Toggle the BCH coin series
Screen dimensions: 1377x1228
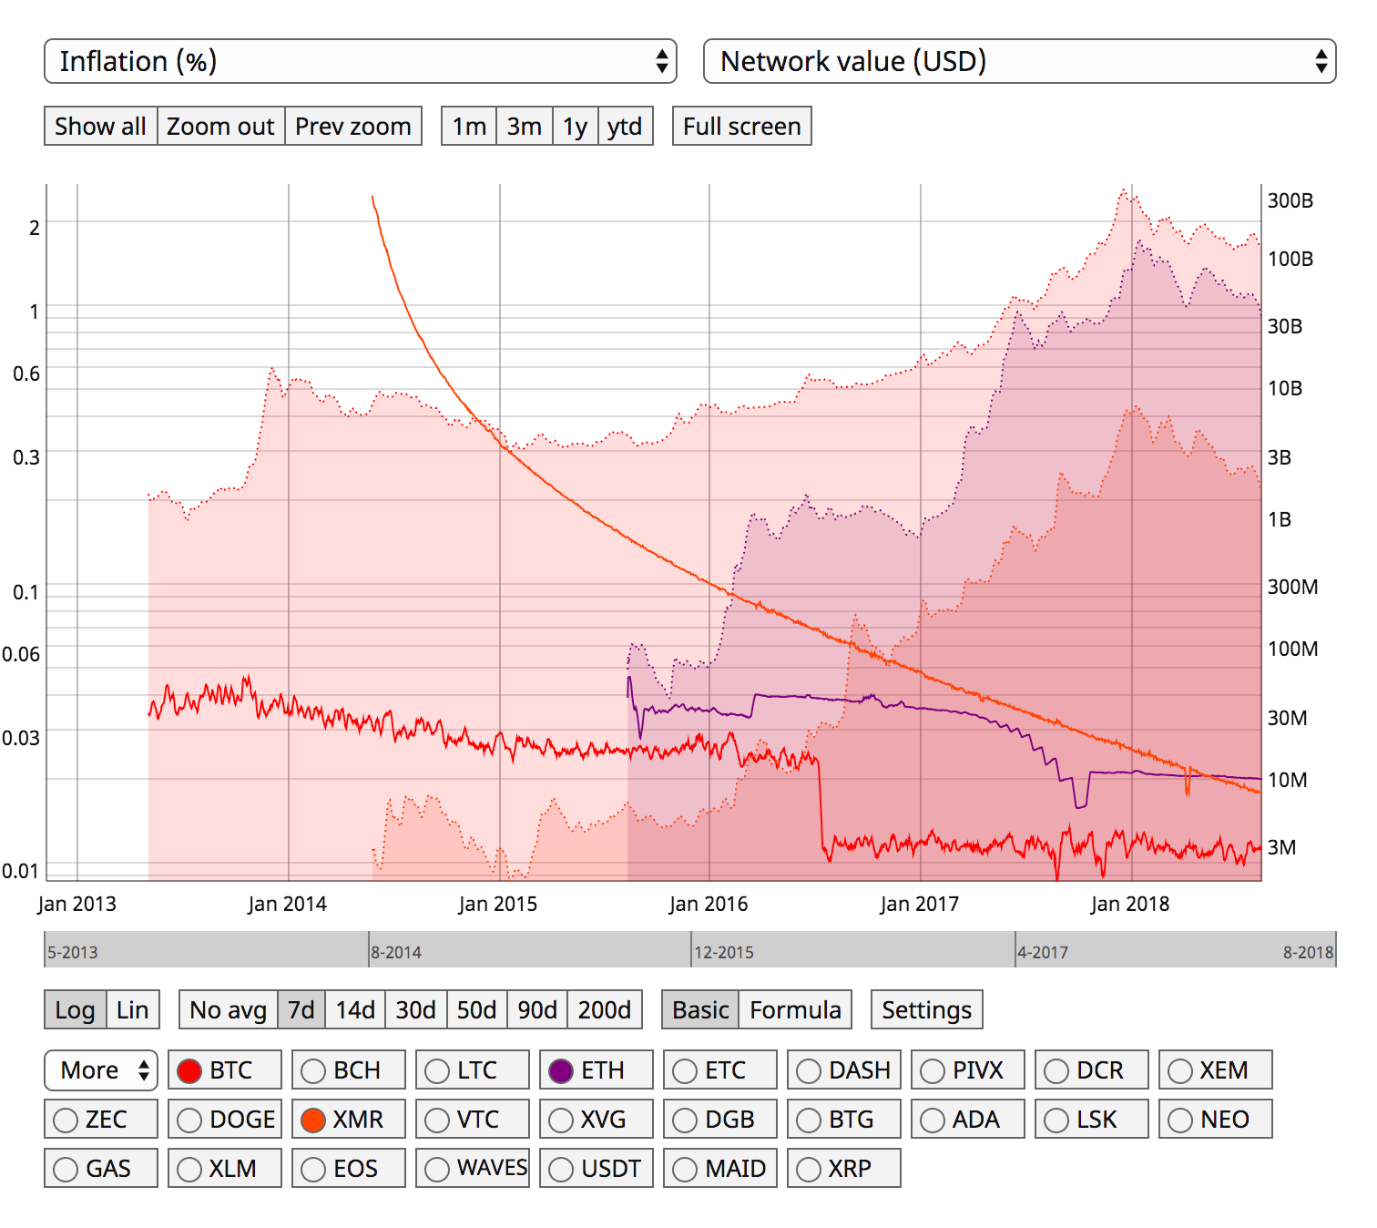349,1069
